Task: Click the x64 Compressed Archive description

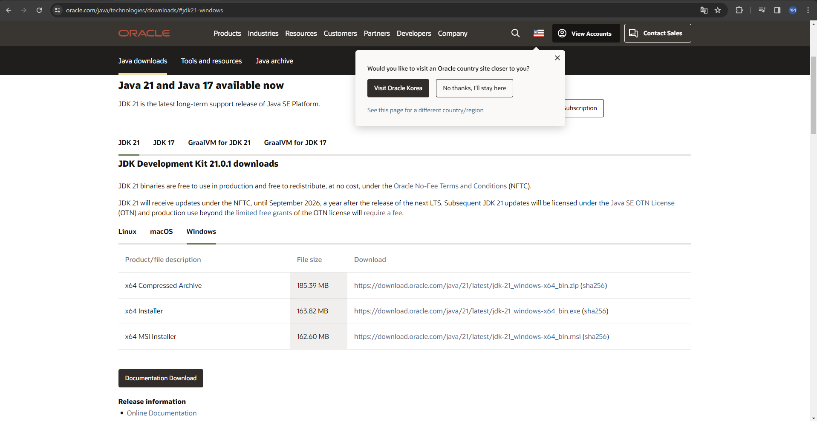Action: point(163,285)
